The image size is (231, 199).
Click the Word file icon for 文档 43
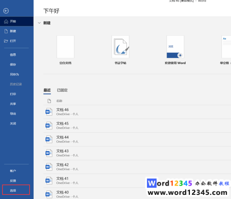click(x=49, y=153)
